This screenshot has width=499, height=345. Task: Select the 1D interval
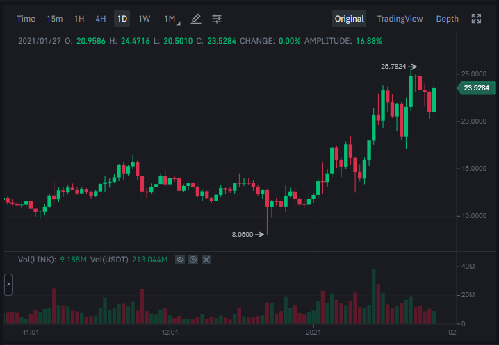122,19
